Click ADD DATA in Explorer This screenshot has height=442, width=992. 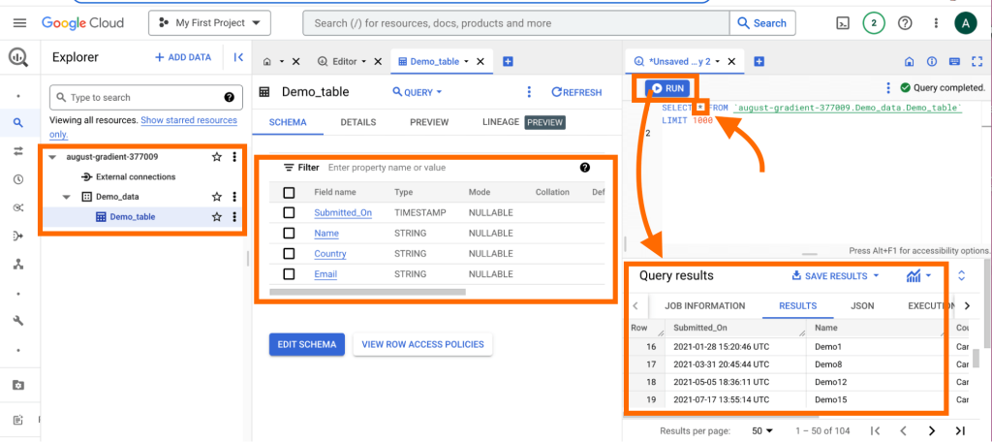[183, 57]
